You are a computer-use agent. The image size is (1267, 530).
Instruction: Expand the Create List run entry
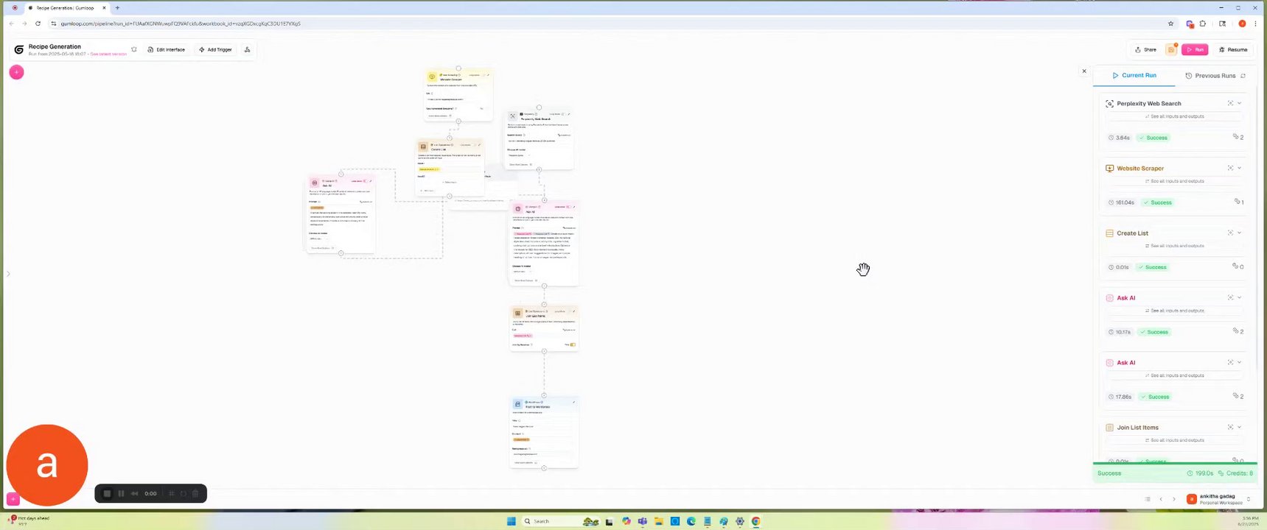click(1240, 233)
